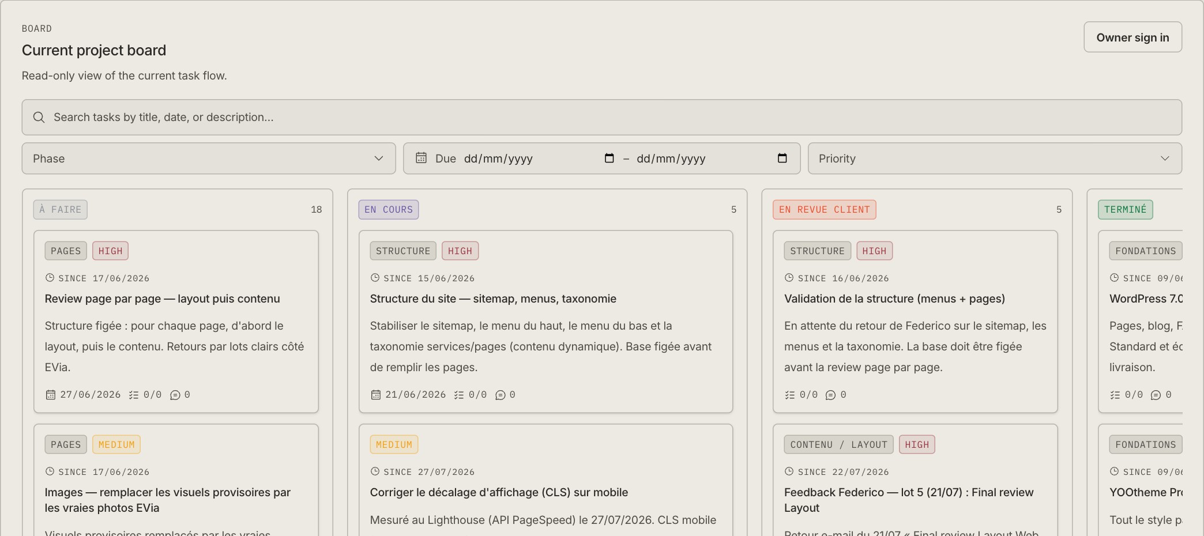
Task: Open Feedback Federico lot 5 Final review Layout
Action: point(909,500)
